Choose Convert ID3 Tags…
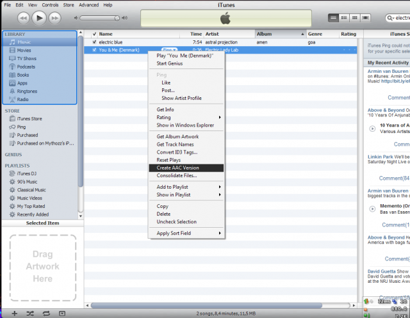The image size is (410, 318). click(186, 152)
